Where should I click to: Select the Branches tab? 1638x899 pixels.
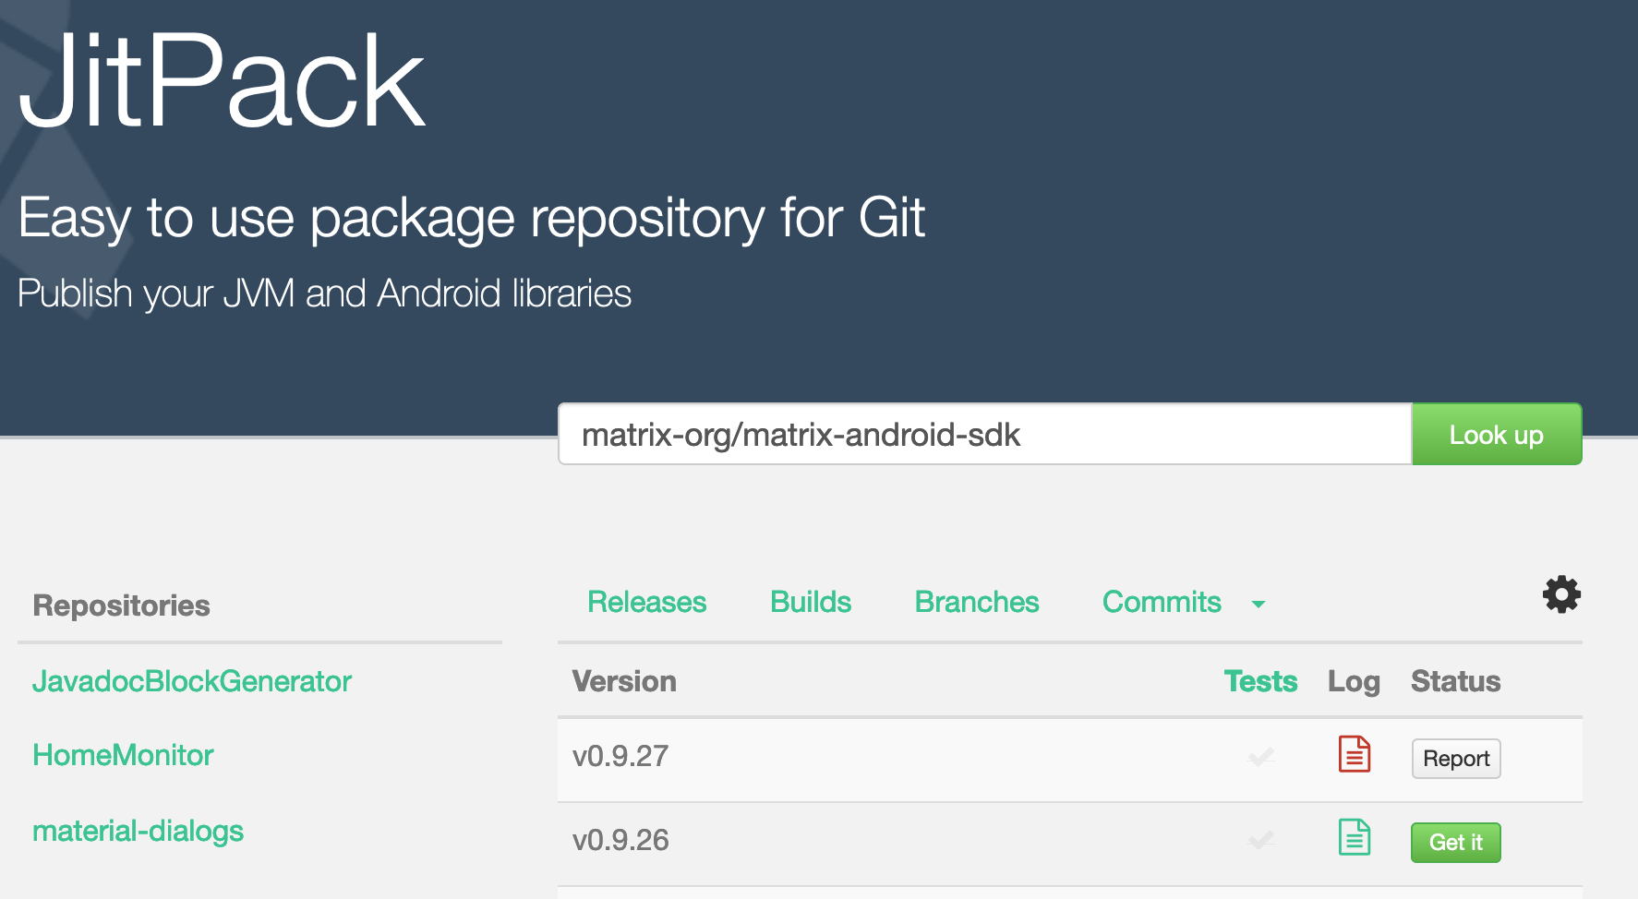pos(976,602)
